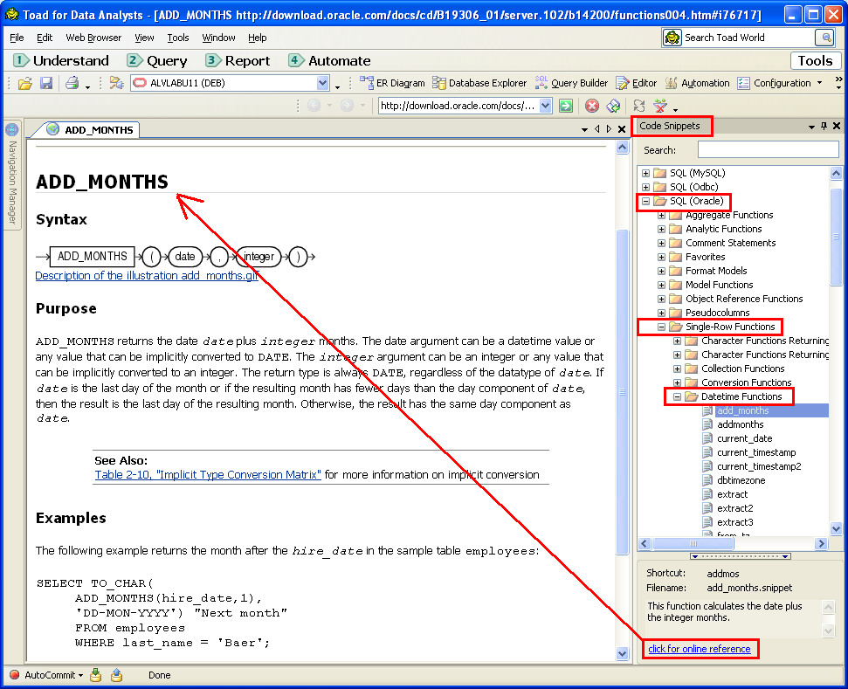Collapse the Single-Row Functions folder
Image resolution: width=848 pixels, height=689 pixels.
661,327
